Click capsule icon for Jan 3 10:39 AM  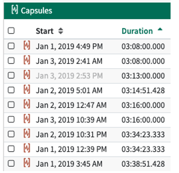point(27,119)
